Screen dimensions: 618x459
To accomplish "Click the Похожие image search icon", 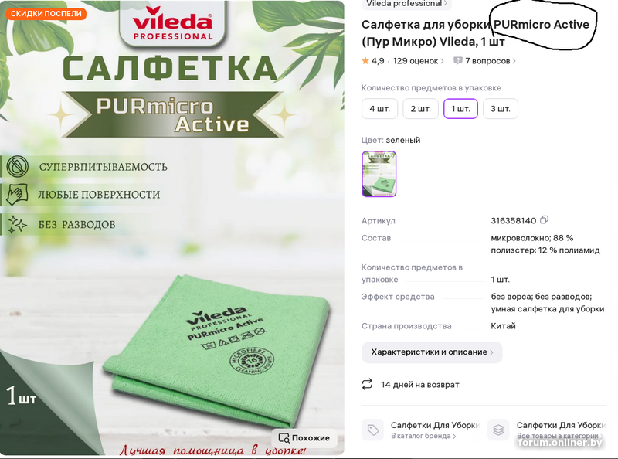I will [x=284, y=437].
